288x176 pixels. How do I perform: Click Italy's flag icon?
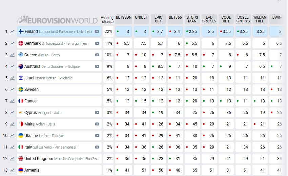(21, 147)
